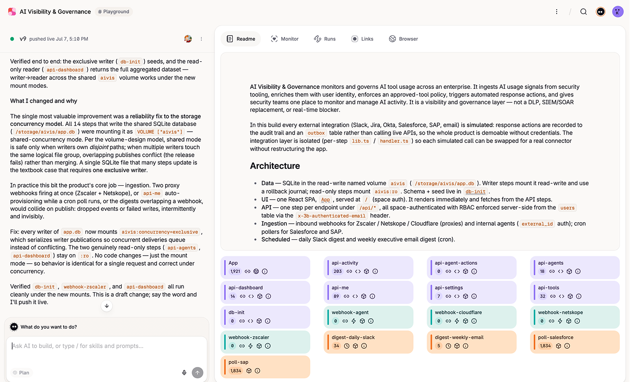Click the 34 count on digest-daily-slack card
630x382 pixels.
[336, 346]
